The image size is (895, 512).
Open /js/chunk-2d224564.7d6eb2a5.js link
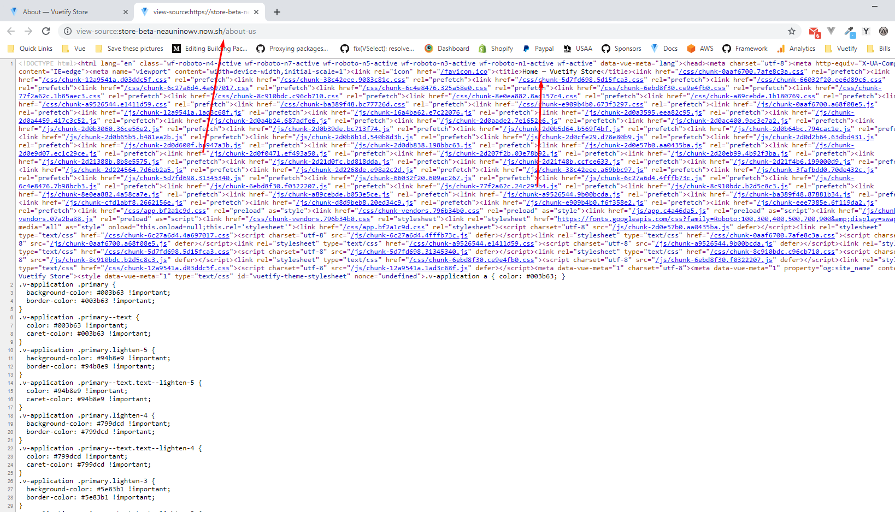pos(124,170)
